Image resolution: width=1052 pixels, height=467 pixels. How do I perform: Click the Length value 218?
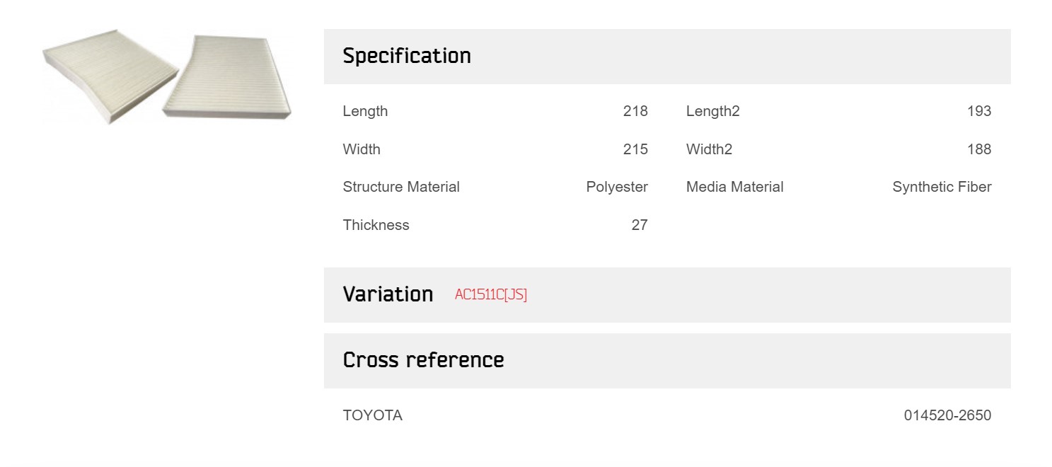tap(635, 111)
